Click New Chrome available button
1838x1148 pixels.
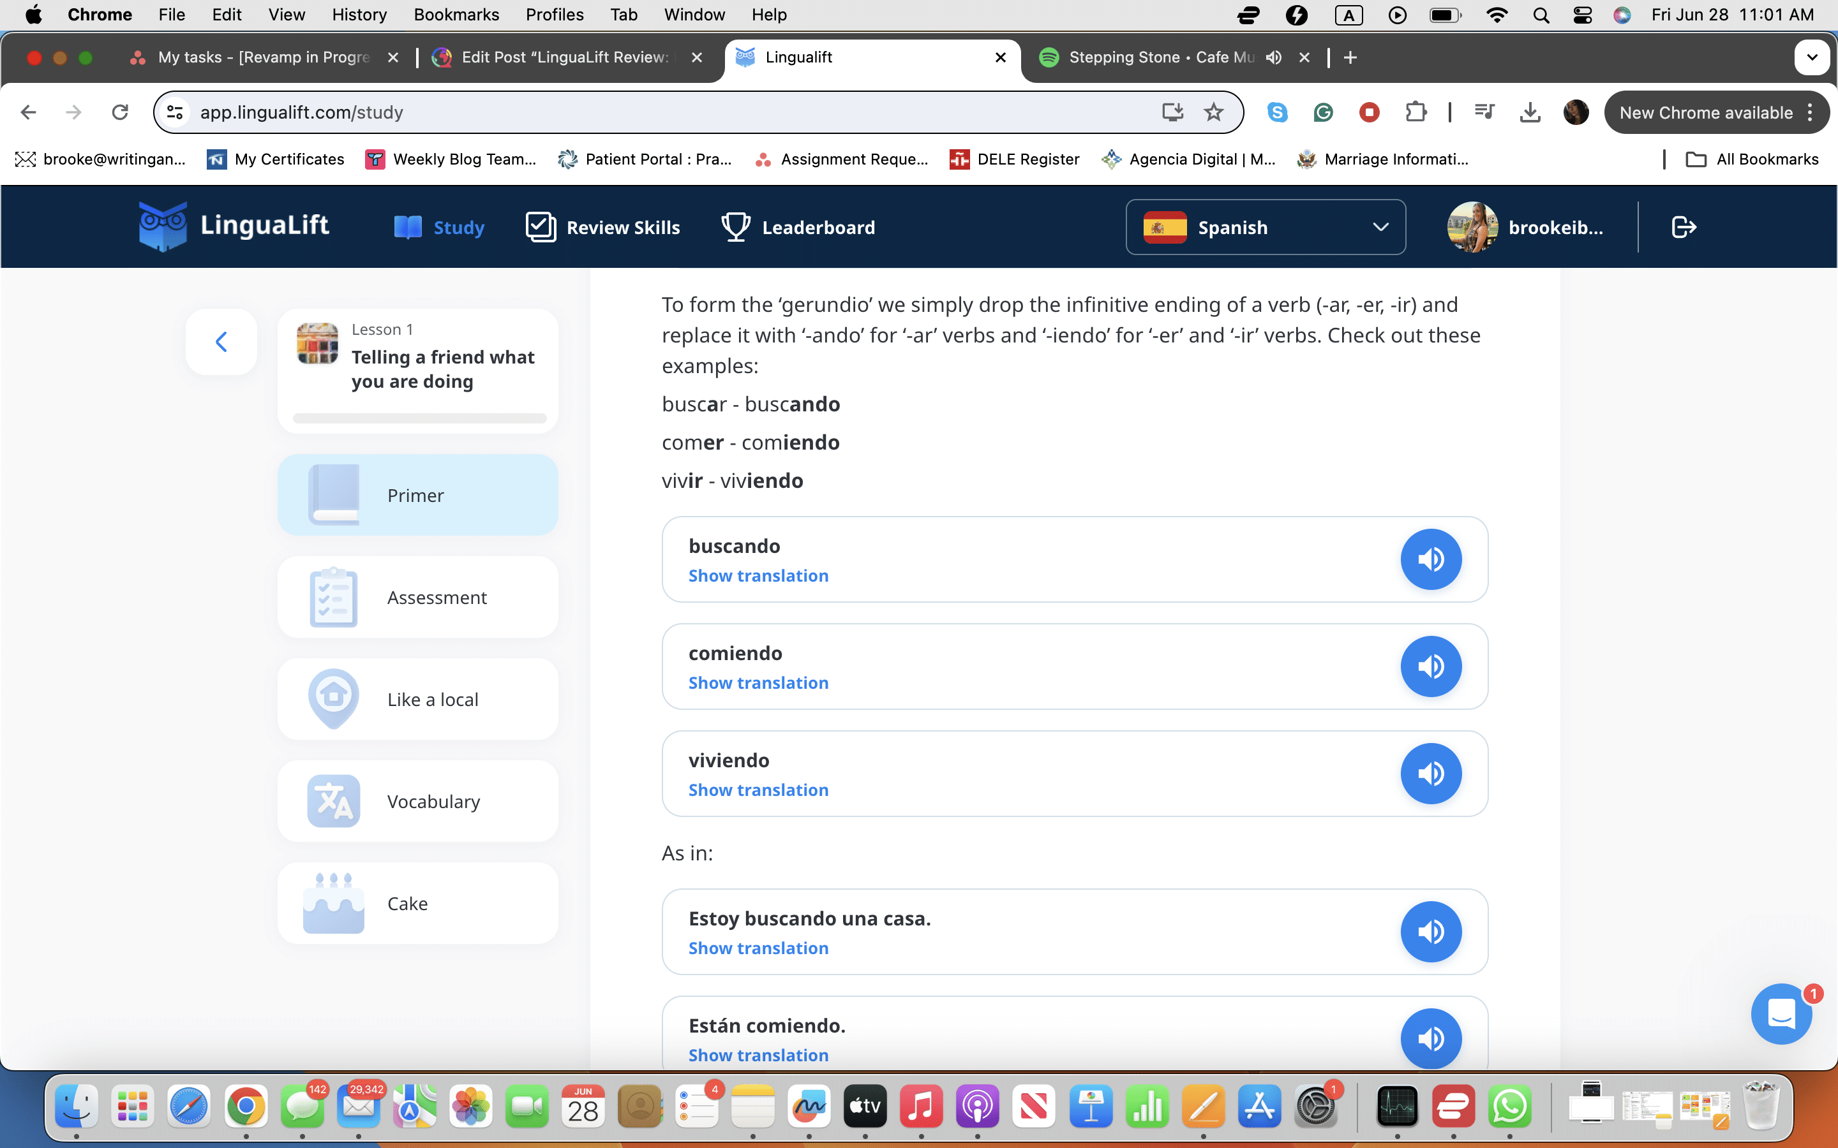[1706, 112]
